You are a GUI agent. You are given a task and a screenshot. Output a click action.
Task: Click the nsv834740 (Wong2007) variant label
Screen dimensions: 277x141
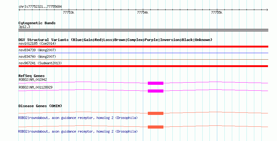37,57
